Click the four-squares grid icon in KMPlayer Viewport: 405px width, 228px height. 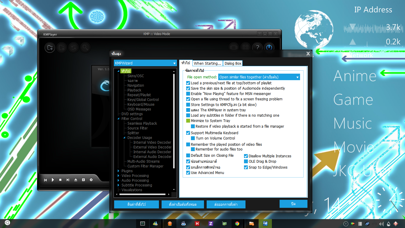(x=245, y=47)
